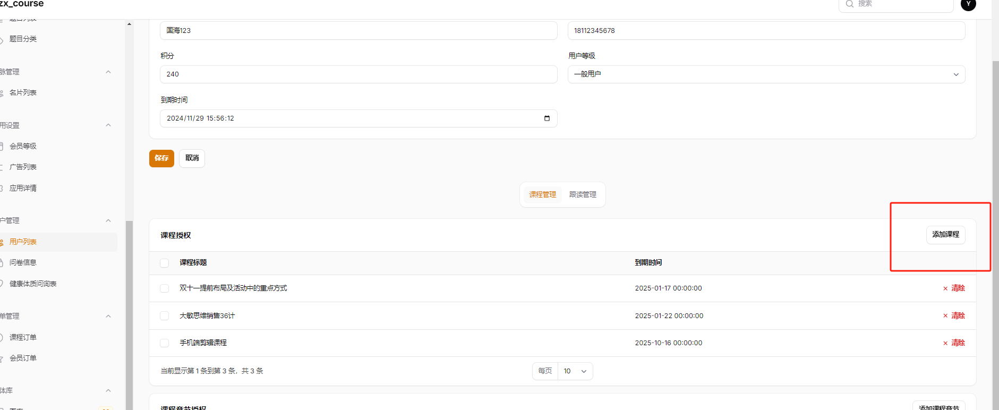Select the checkbox for 手机端剪辑课程
Screen dimensions: 999x410
click(x=165, y=343)
